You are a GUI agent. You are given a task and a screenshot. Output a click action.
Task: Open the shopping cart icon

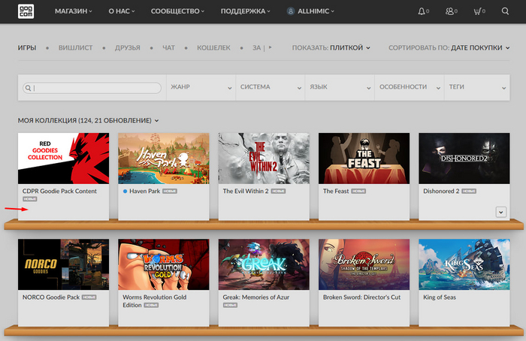pos(477,11)
